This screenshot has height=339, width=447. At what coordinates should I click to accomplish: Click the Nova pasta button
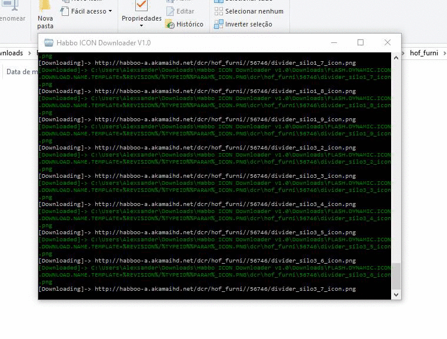(45, 15)
